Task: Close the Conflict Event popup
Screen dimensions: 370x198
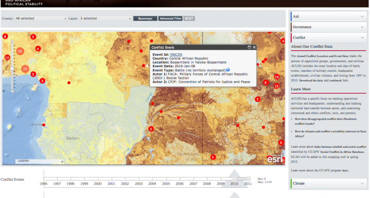Action: (254, 47)
